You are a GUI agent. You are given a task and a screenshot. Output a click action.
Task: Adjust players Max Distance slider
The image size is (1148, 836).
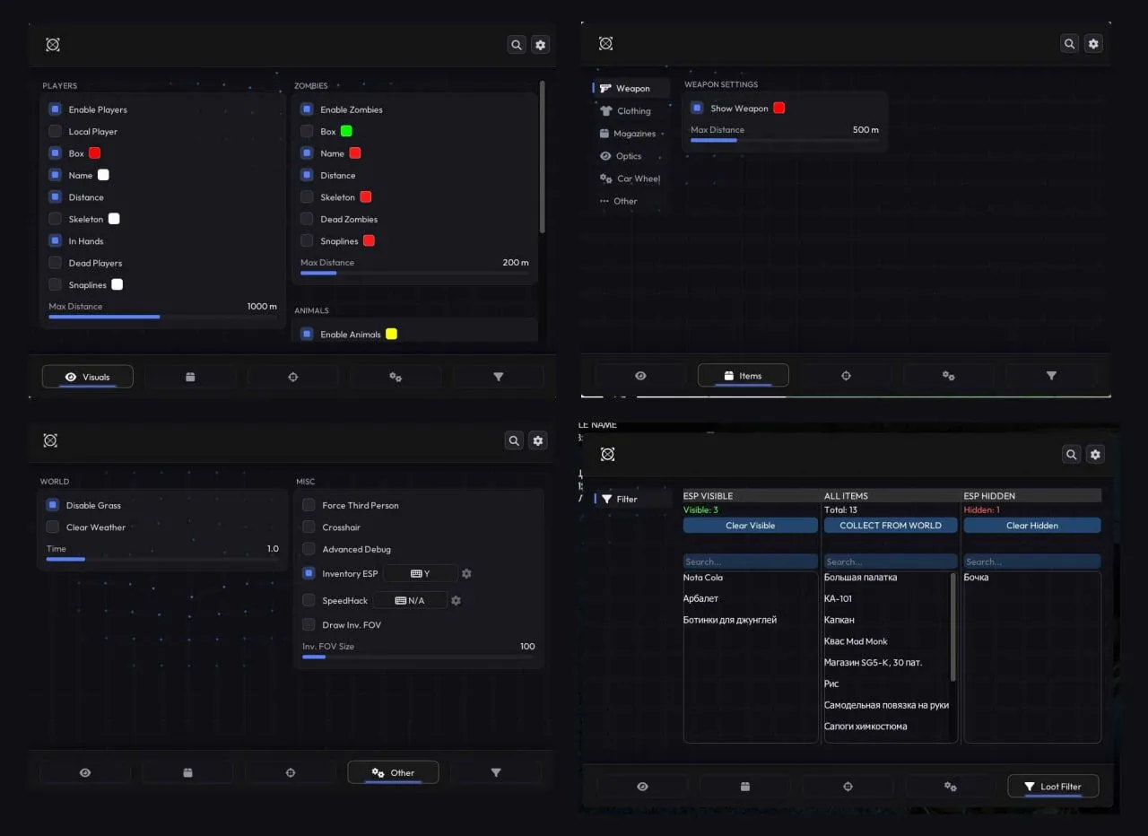(x=162, y=317)
